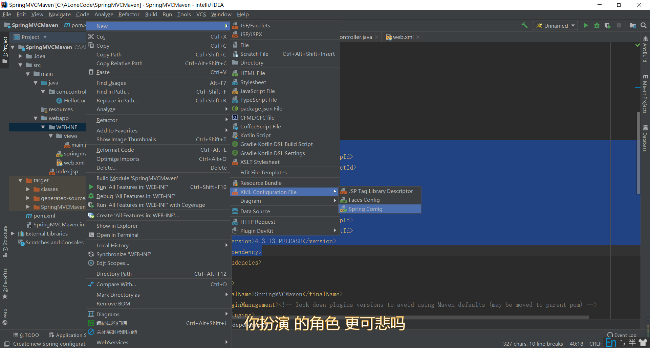Open the Navigate menu

point(60,14)
